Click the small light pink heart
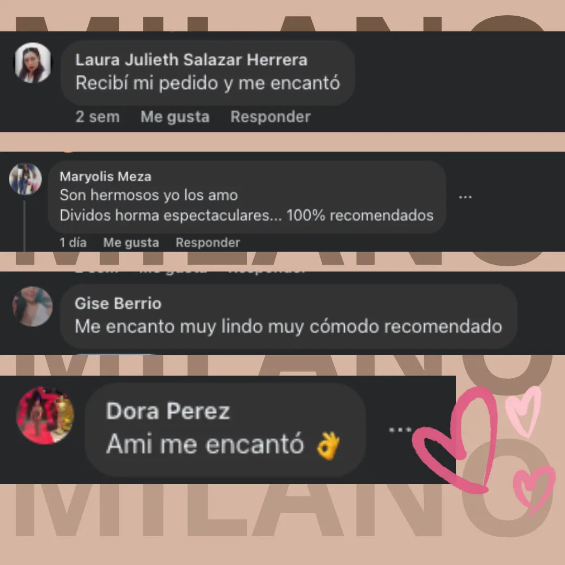 [x=524, y=411]
